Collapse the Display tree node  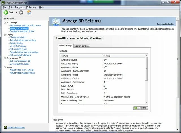5,34
